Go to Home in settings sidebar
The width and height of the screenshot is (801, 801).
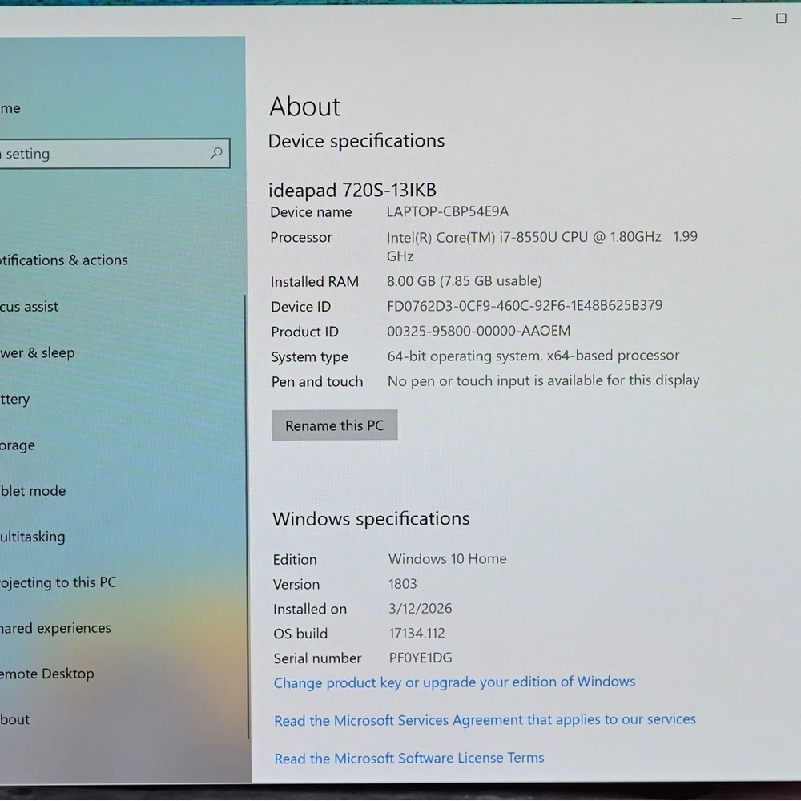tap(10, 108)
